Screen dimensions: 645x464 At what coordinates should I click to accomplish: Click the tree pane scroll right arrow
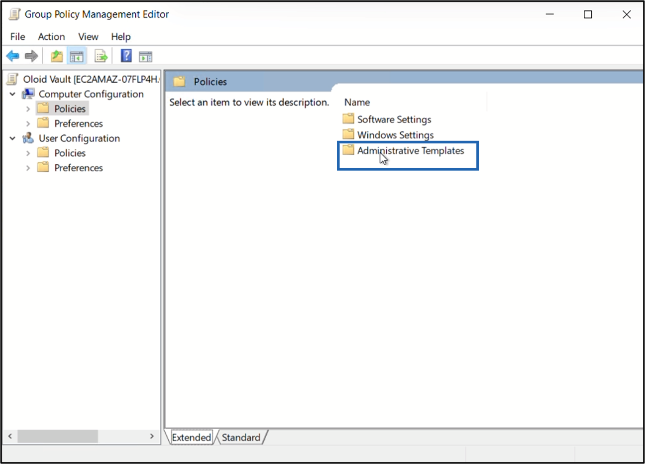pyautogui.click(x=152, y=436)
